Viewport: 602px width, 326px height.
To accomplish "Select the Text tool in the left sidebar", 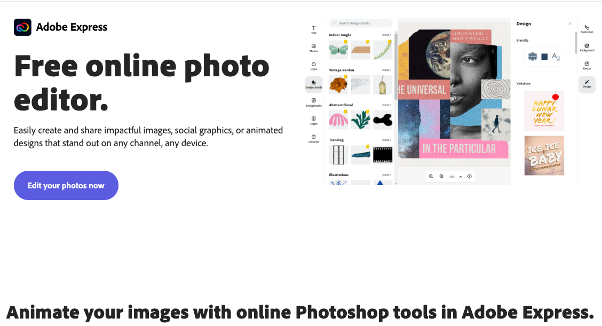I will click(x=313, y=28).
